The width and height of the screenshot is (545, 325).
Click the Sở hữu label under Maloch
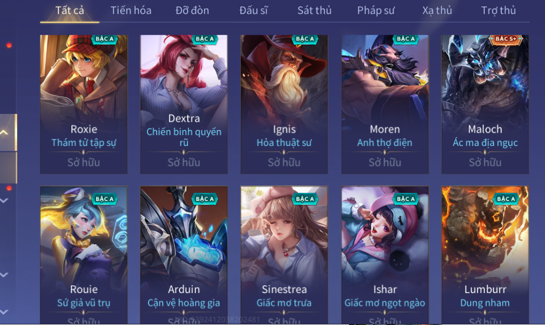pos(485,162)
